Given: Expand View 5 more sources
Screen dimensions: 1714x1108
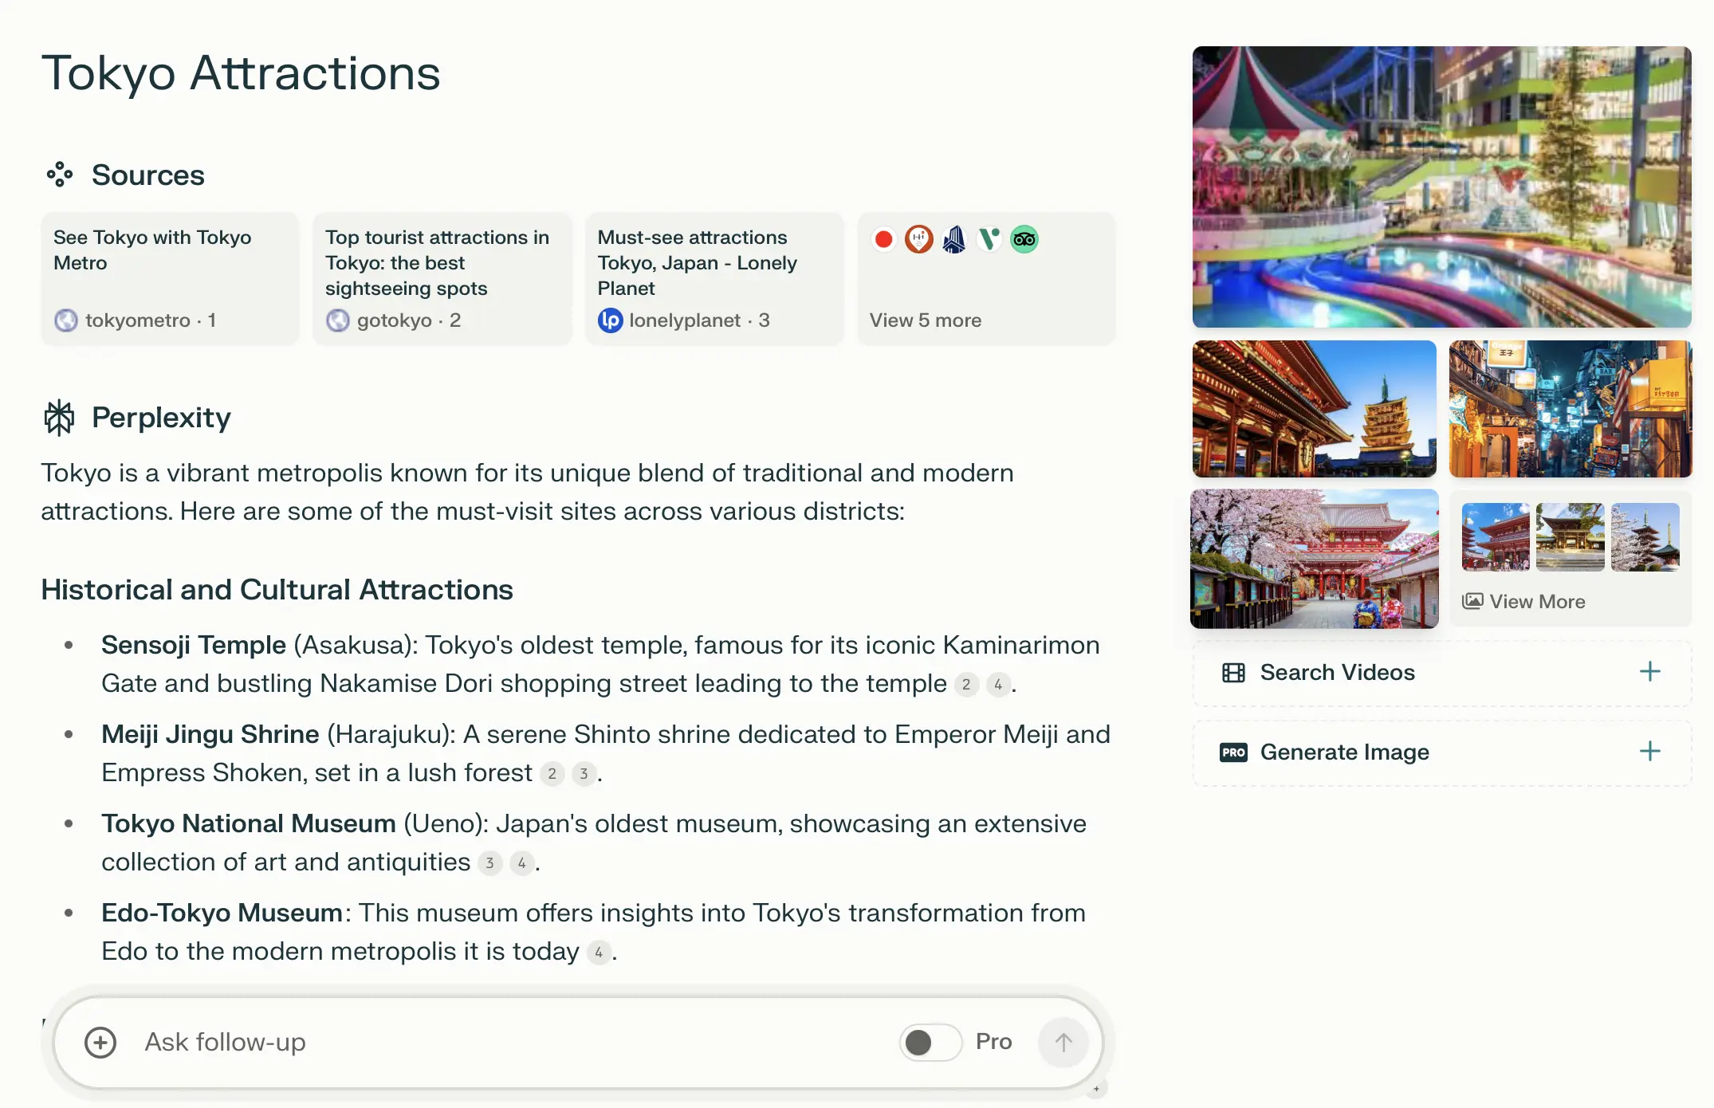Looking at the screenshot, I should click(x=926, y=320).
